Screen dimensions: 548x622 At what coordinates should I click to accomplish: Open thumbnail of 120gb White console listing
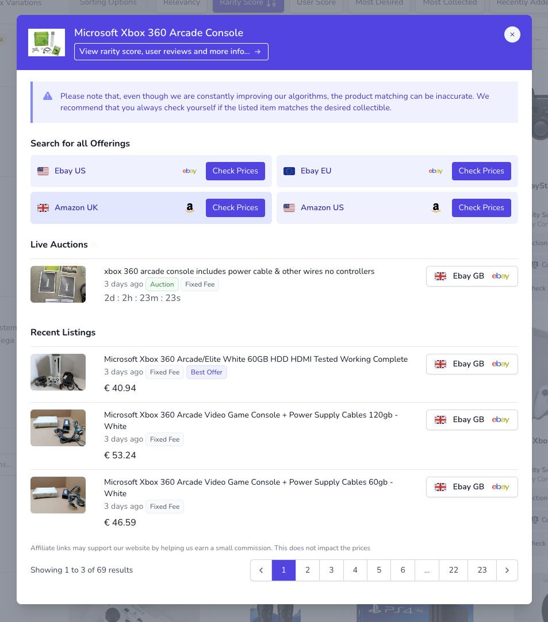[58, 428]
